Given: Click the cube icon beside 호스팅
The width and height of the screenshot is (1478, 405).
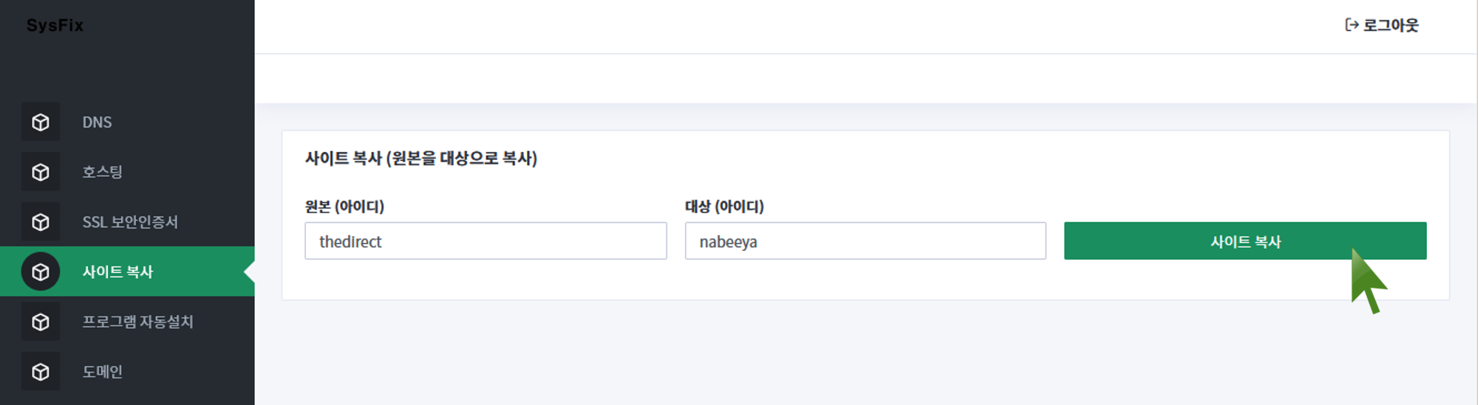Looking at the screenshot, I should pos(41,172).
